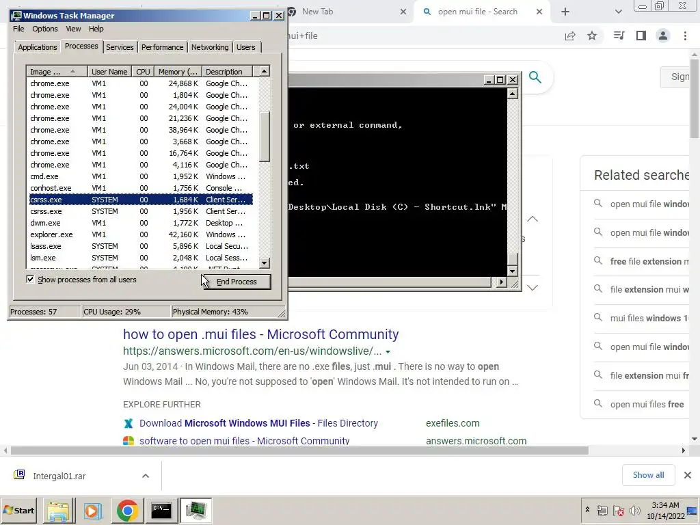Open the Chrome profile avatar
The height and width of the screenshot is (525, 700).
663,36
